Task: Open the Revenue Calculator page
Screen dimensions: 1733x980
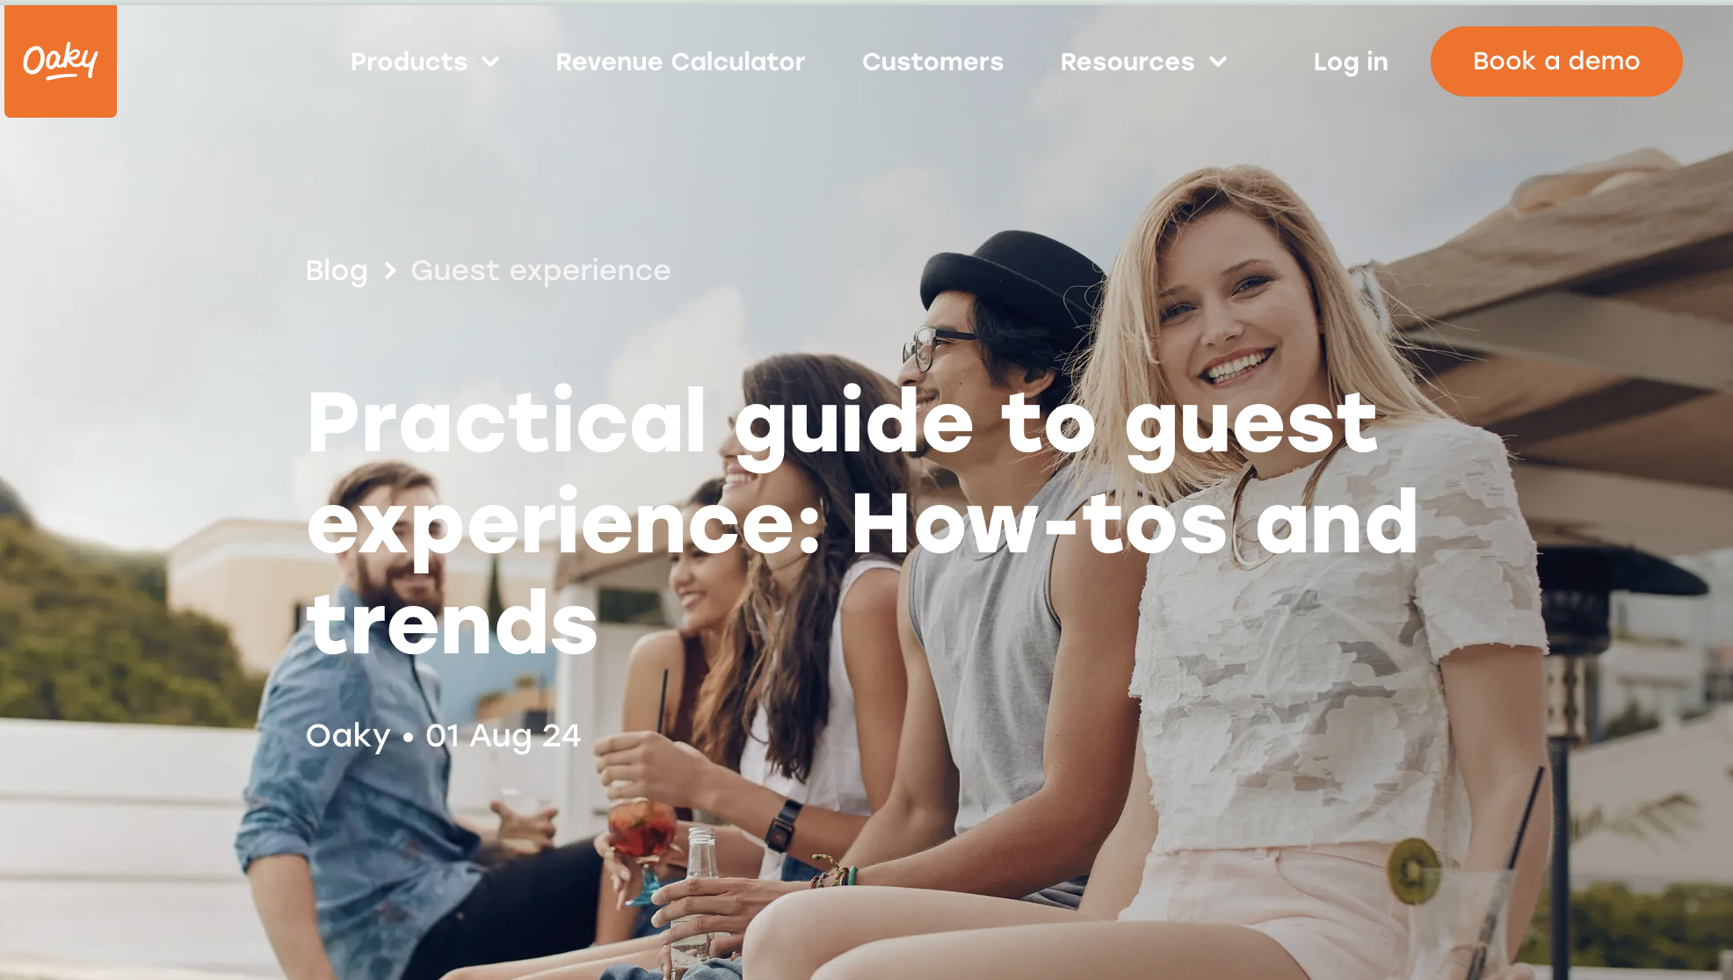Action: point(680,62)
